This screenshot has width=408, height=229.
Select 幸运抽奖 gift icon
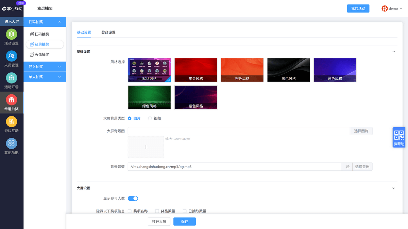12,100
